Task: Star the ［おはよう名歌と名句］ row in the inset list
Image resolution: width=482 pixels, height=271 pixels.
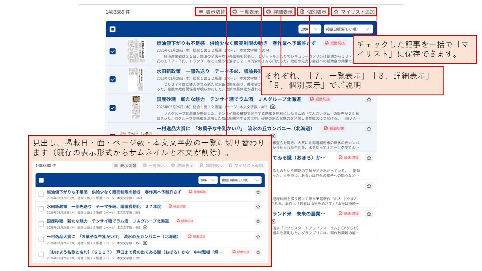Action: [x=258, y=252]
